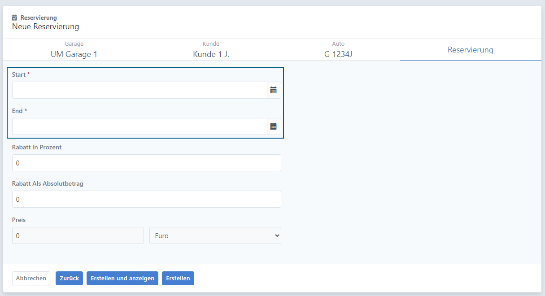
Task: Focus the Start date input field
Action: [140, 90]
